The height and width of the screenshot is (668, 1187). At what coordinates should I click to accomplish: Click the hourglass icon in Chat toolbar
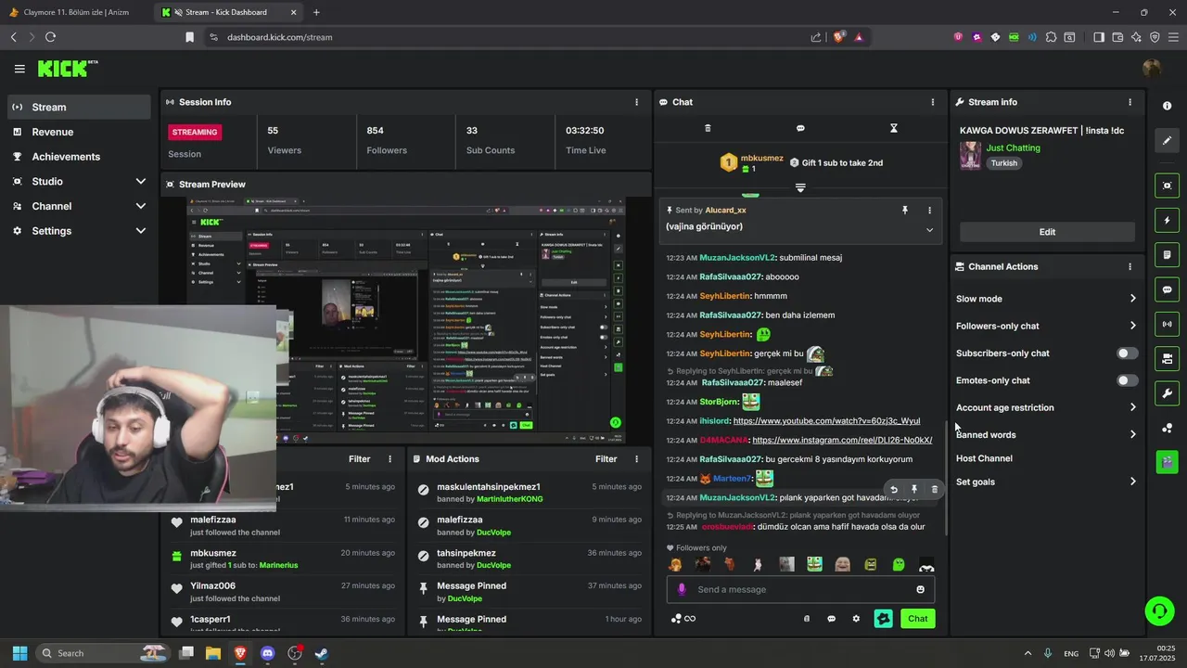tap(894, 128)
